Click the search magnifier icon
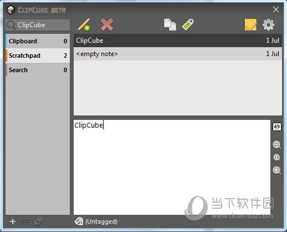 coord(11,25)
